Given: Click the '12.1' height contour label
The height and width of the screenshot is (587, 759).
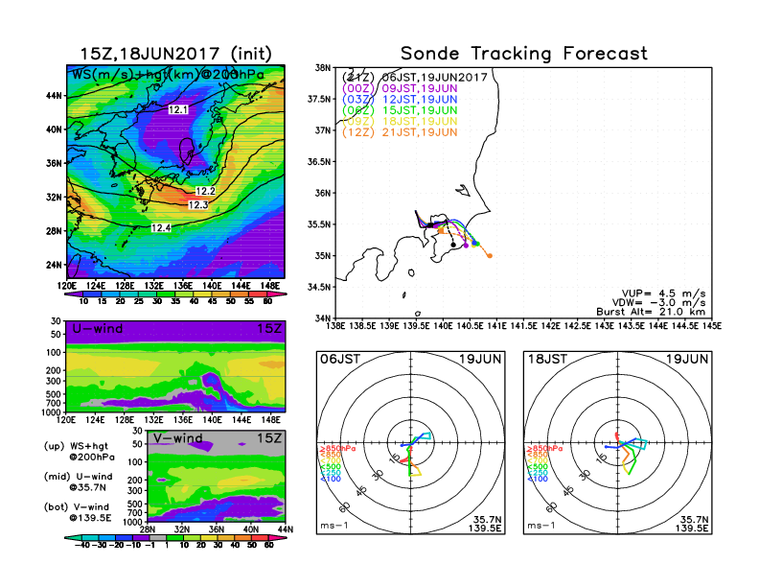Looking at the screenshot, I should click(178, 110).
